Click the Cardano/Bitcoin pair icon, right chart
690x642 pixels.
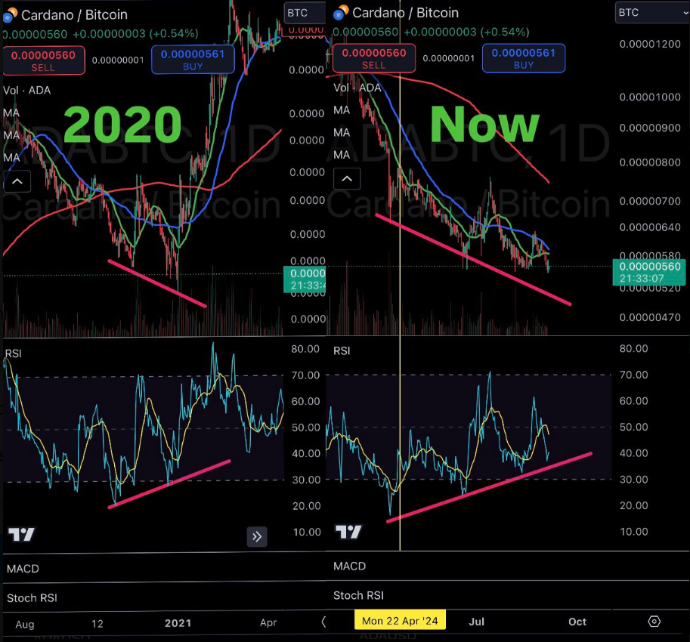coord(341,13)
